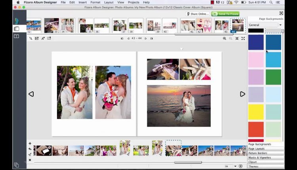297x170 pixels.
Task: Click the Send To Fizara button
Action: tap(225, 14)
